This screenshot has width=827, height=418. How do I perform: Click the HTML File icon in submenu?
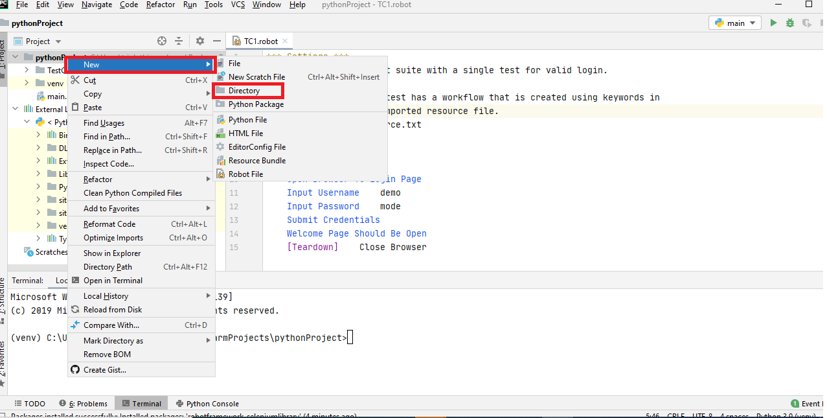(x=221, y=134)
